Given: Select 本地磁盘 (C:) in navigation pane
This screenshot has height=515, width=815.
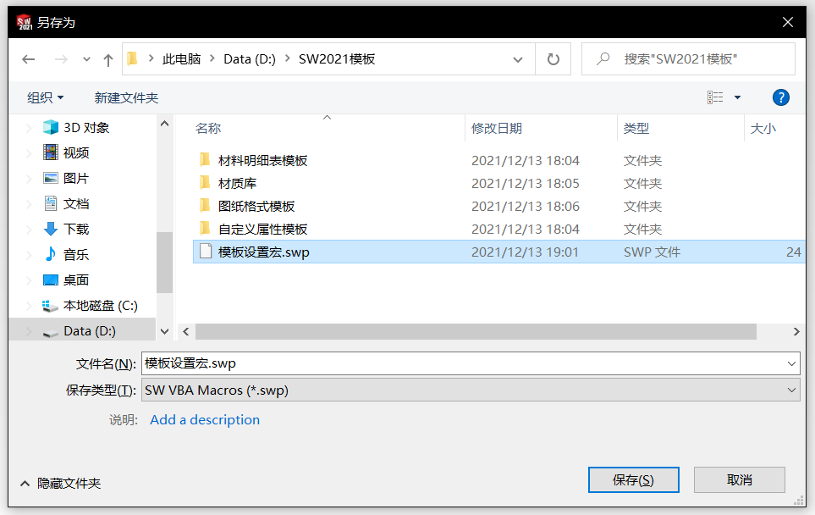Looking at the screenshot, I should [100, 306].
